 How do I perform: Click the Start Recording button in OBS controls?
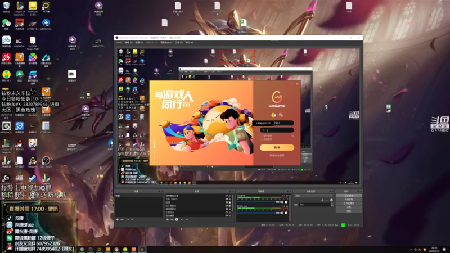point(349,200)
